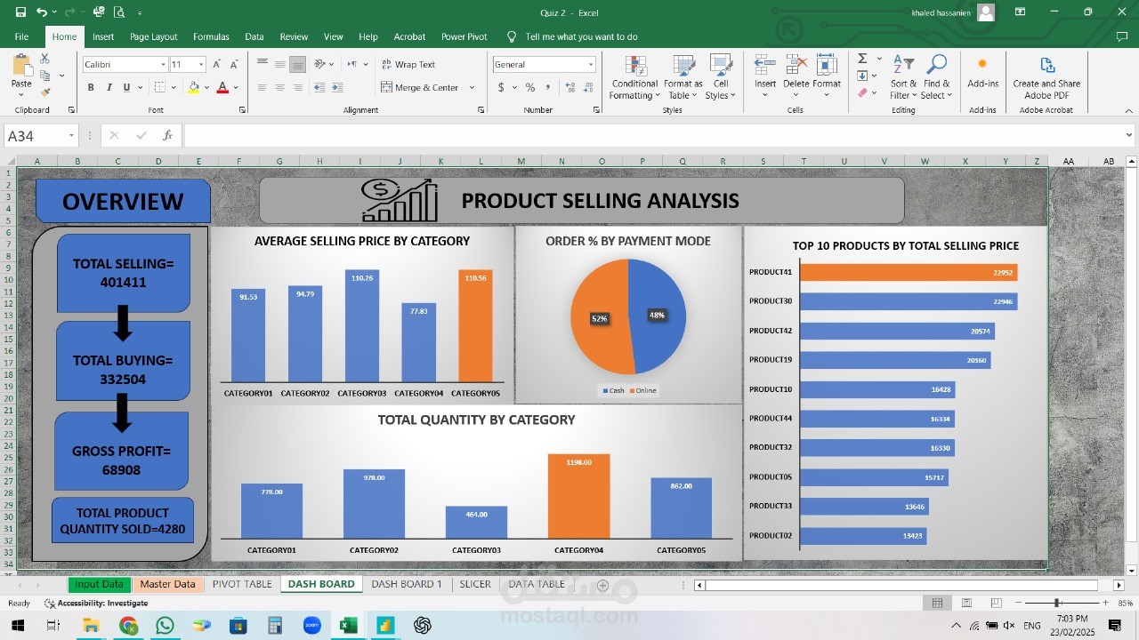
Task: Switch to the Formulas ribbon tab
Action: point(211,36)
